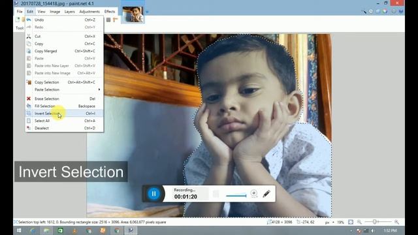Click the zoom in magnifier icon
The width and height of the screenshot is (418, 235).
point(396,222)
